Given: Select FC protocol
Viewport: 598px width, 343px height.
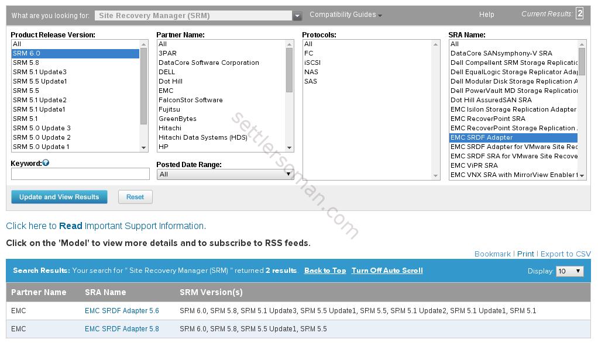Looking at the screenshot, I should click(367, 53).
